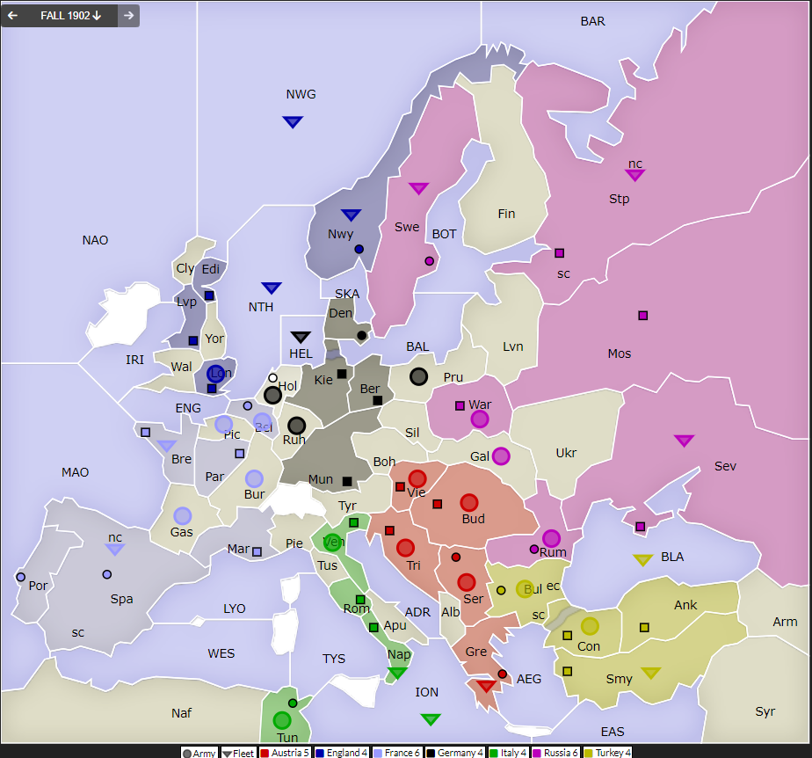Select the Austrian army in Budapest
The height and width of the screenshot is (758, 812).
click(469, 503)
